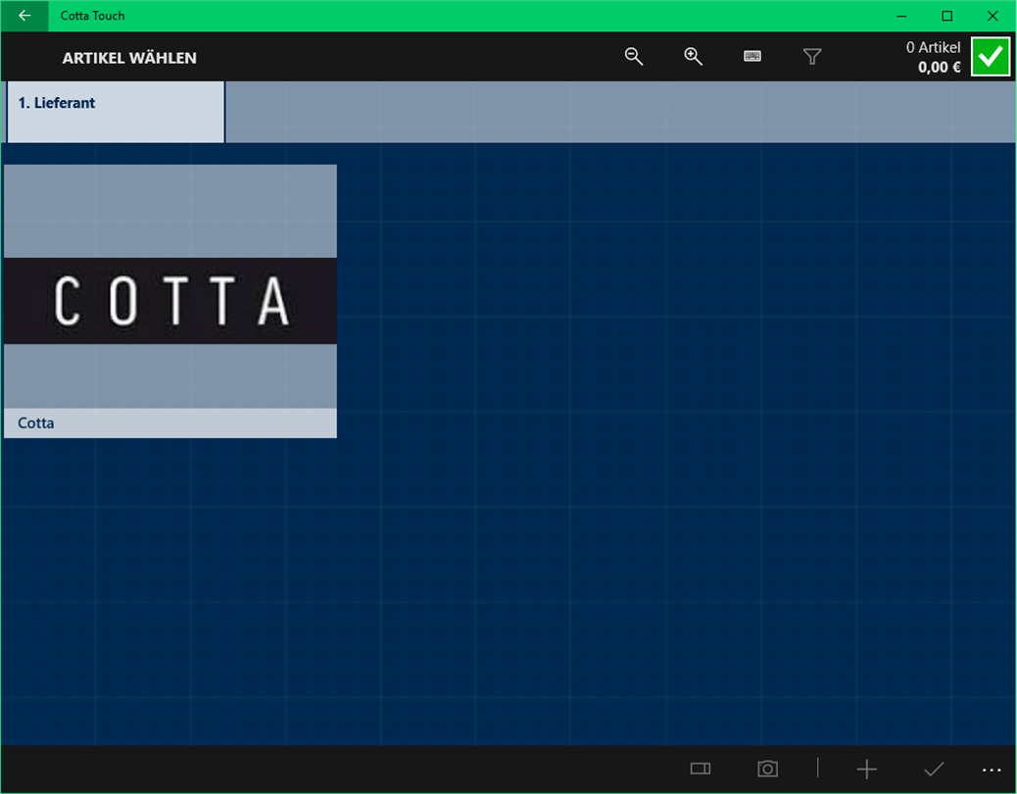Open the filter funnel icon
1017x794 pixels.
(x=812, y=57)
